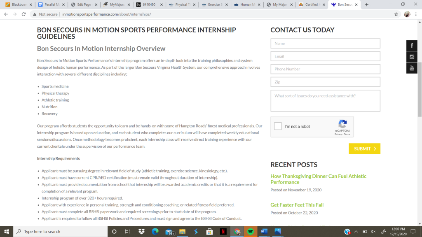Viewport: 422px width, 237px height.
Task: Reload the internships page
Action: pyautogui.click(x=23, y=14)
